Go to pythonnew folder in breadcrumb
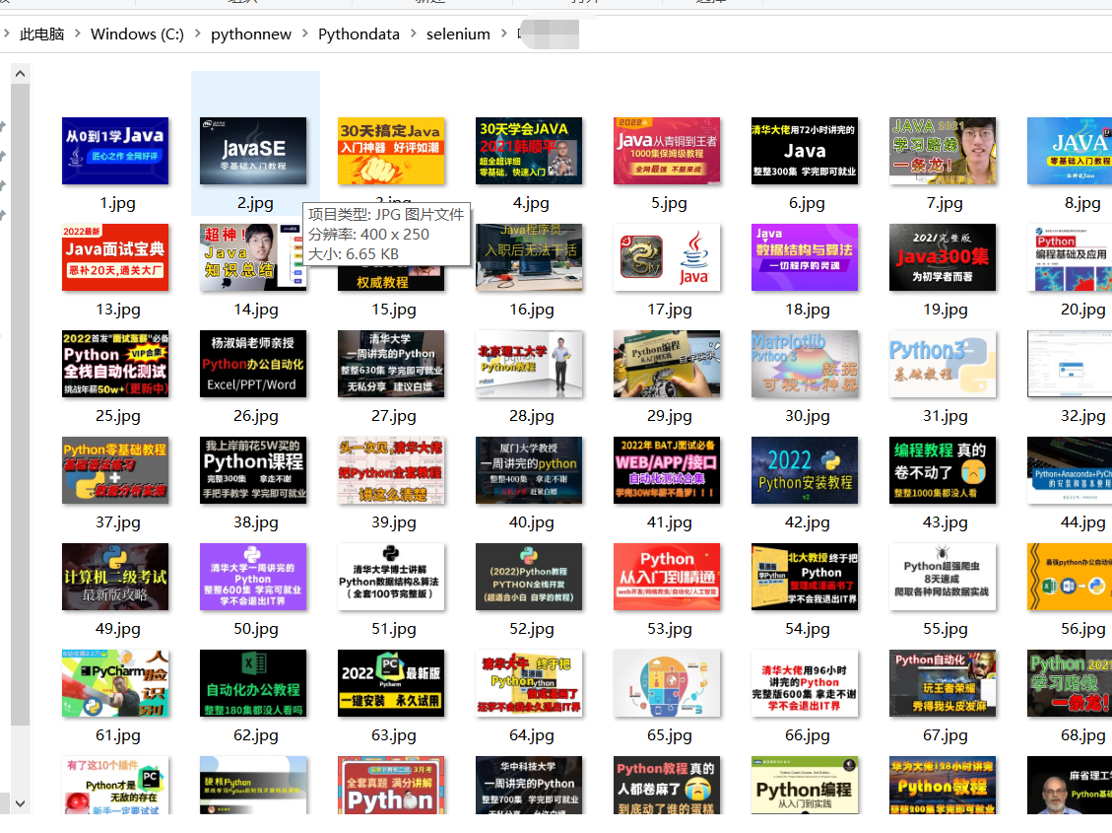Viewport: 1112px width, 833px height. [x=251, y=35]
